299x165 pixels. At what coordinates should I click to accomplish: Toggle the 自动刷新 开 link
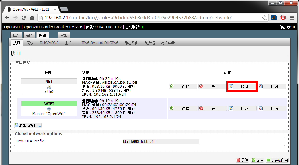[x=143, y=27]
